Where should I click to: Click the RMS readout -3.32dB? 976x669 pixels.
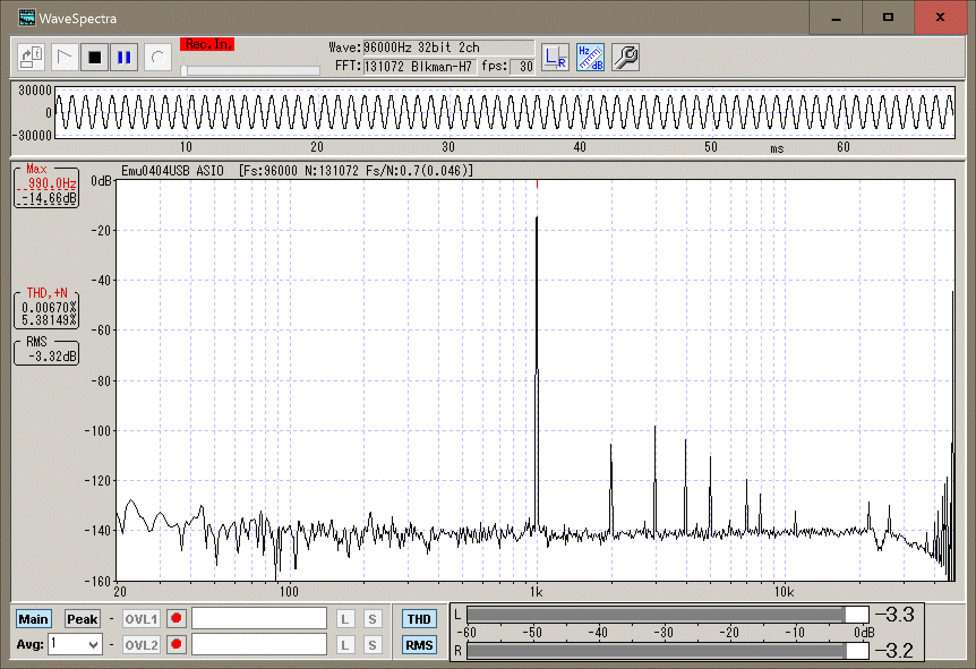52,357
